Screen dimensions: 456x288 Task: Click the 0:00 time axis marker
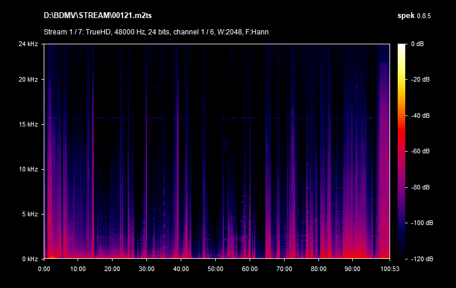tap(44, 269)
